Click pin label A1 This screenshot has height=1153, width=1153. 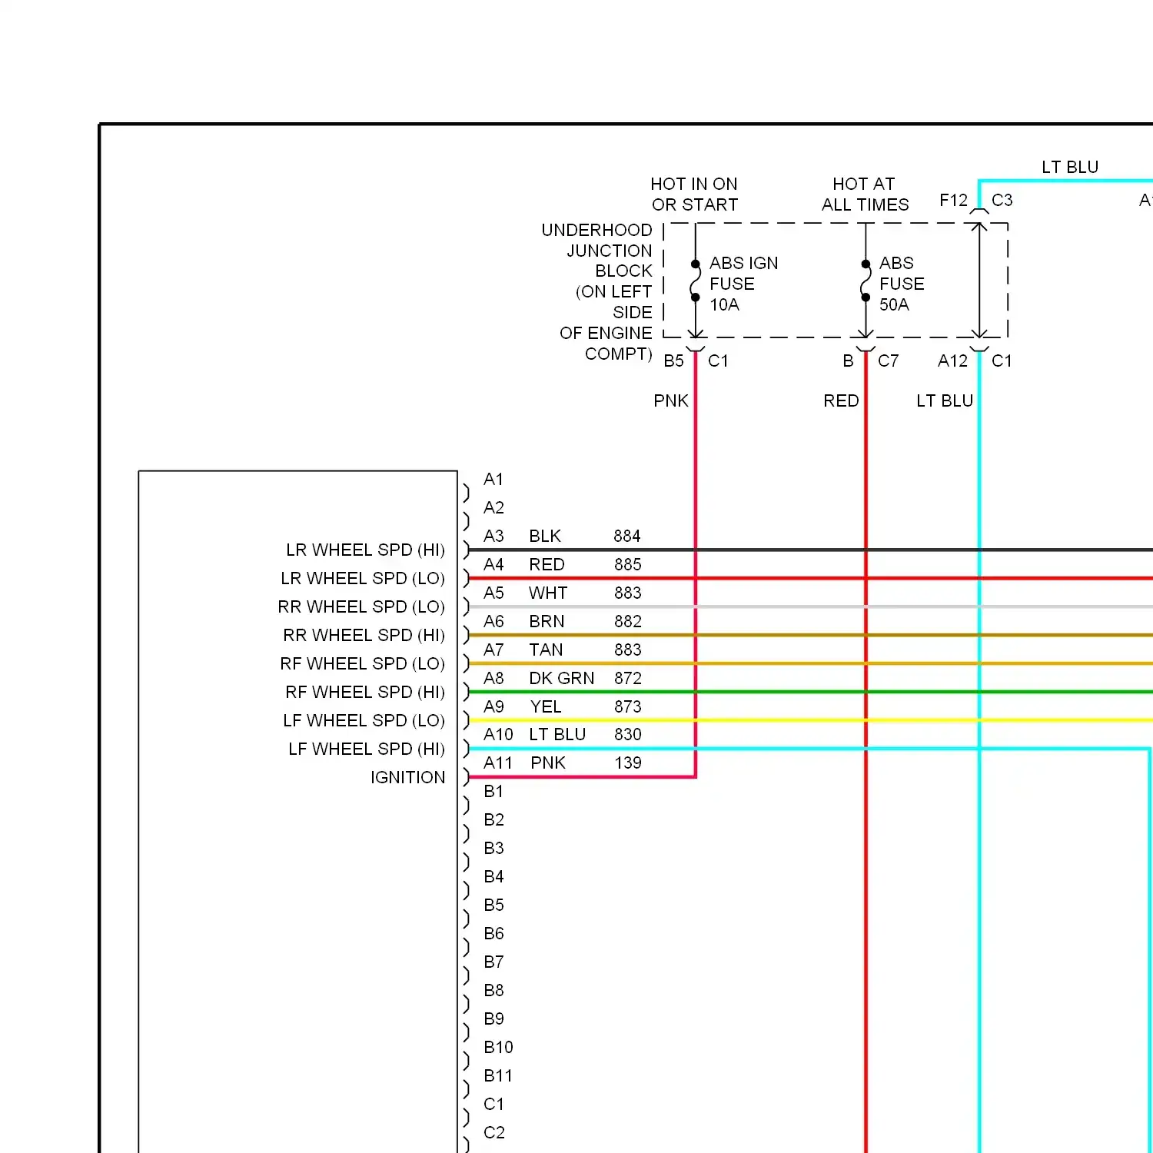(493, 480)
